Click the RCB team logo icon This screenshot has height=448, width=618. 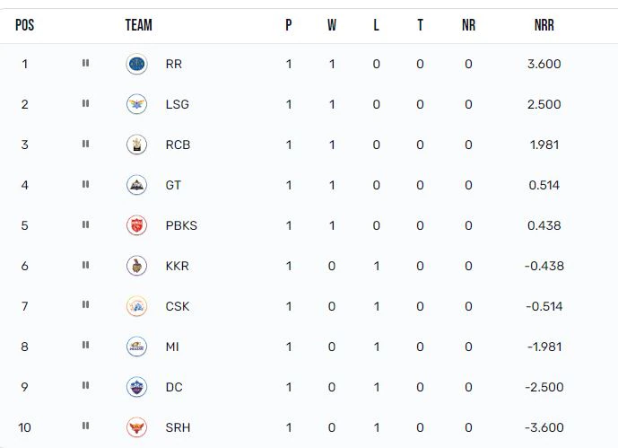tap(136, 145)
